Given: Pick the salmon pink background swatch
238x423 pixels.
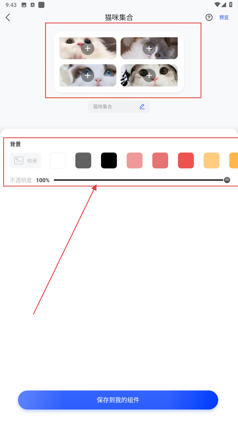Looking at the screenshot, I should pos(160,160).
